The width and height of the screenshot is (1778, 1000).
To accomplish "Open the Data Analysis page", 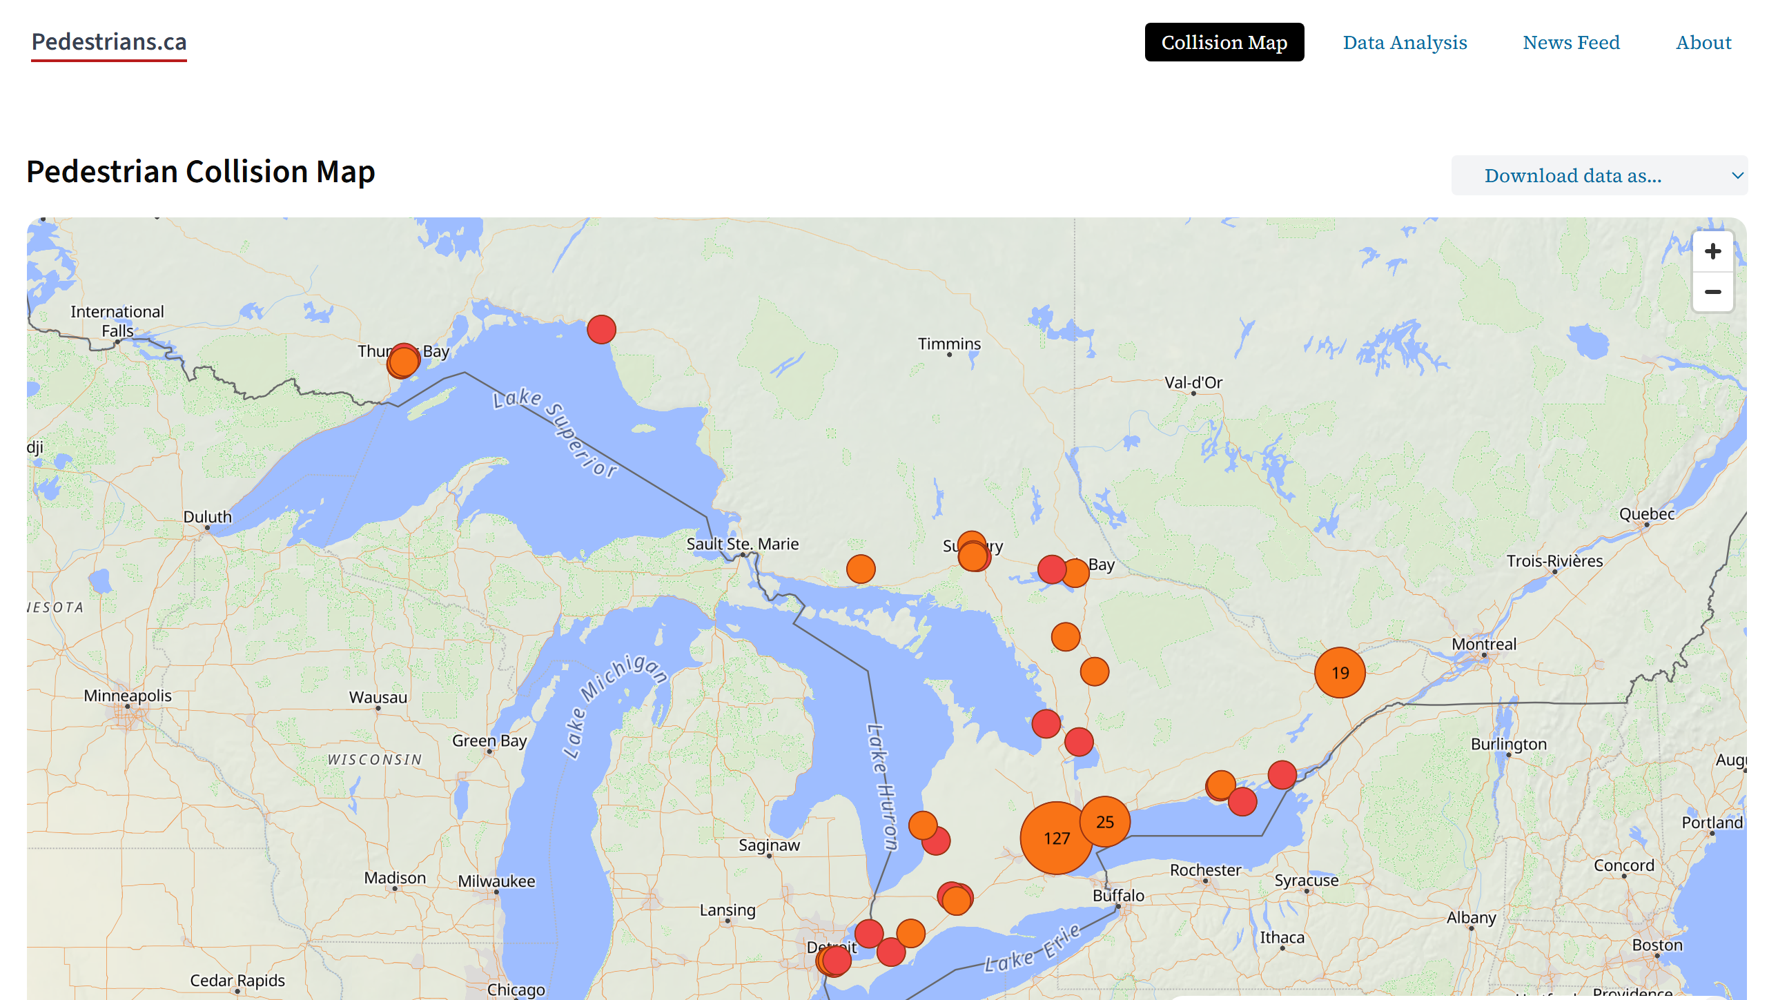I will coord(1405,42).
